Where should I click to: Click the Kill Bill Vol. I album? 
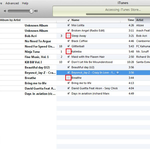(x=33, y=62)
